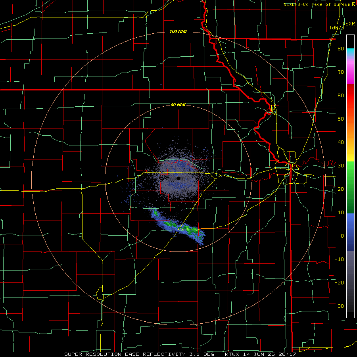Click the 0 value on the dBZ scale

[x=342, y=236]
